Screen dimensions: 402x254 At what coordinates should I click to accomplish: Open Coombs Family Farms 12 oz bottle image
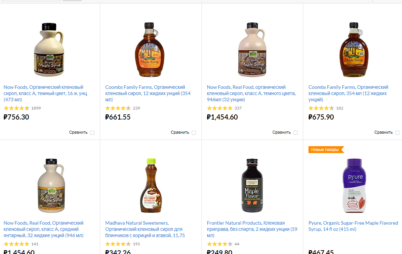(x=150, y=49)
